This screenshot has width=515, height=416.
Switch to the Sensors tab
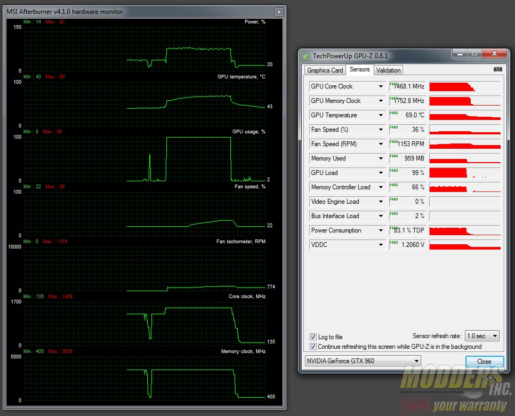(x=360, y=70)
